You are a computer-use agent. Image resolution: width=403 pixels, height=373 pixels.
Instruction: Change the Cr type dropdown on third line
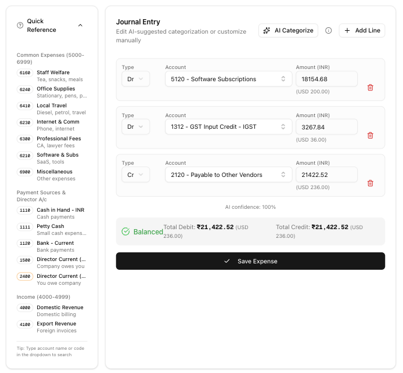point(135,175)
